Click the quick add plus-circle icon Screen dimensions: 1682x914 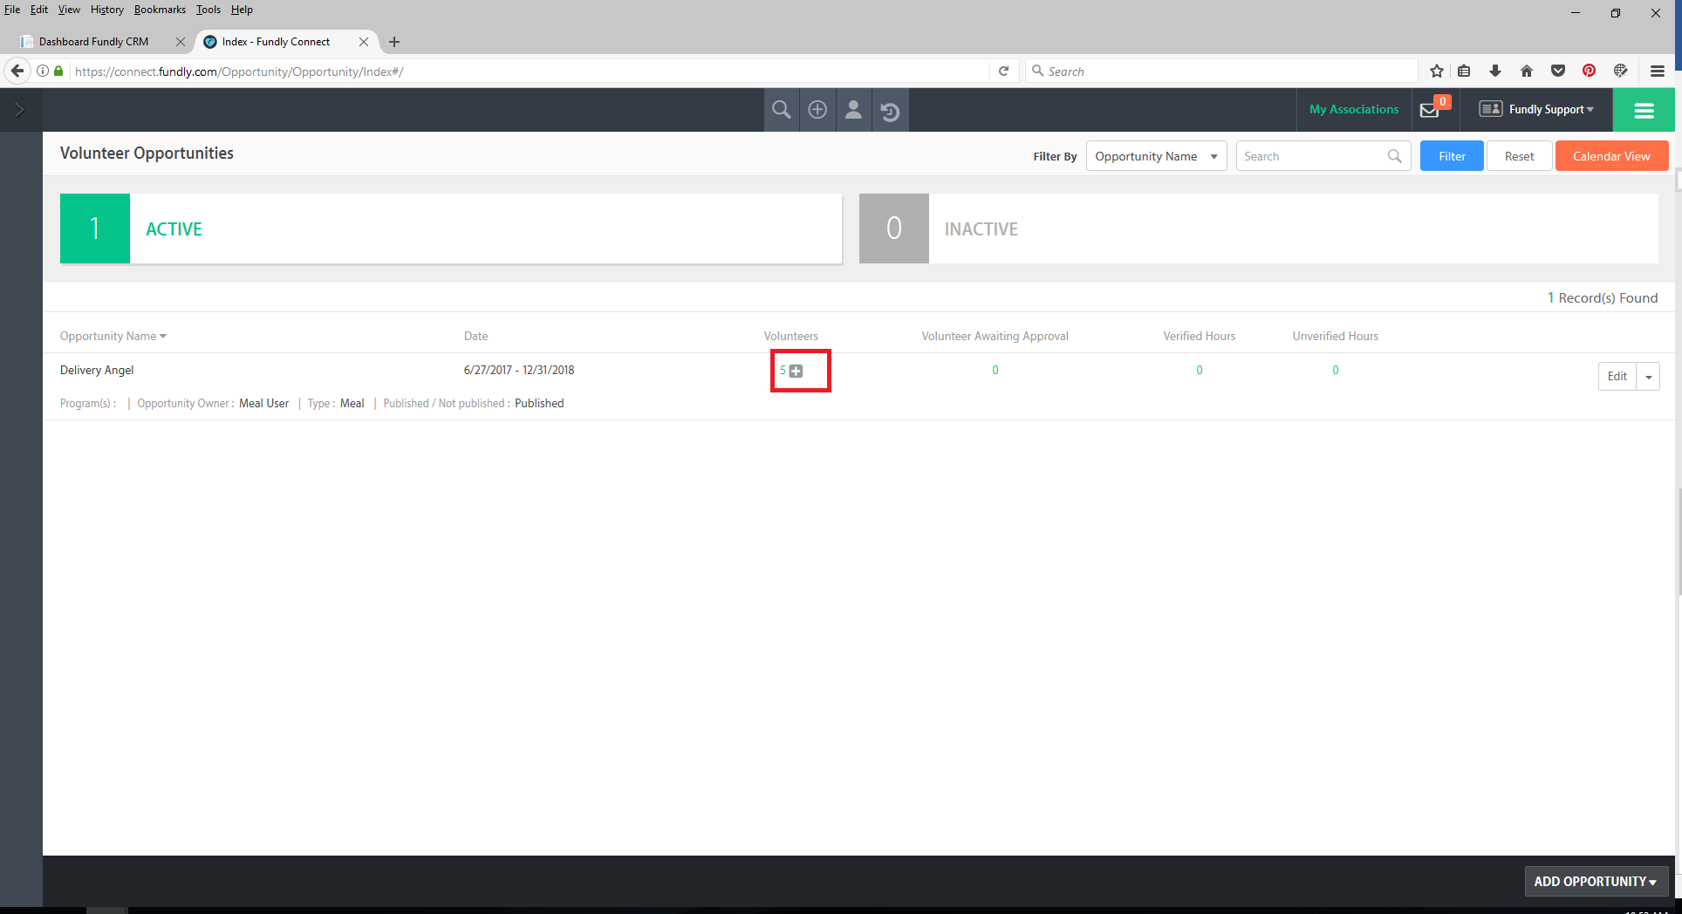[817, 110]
